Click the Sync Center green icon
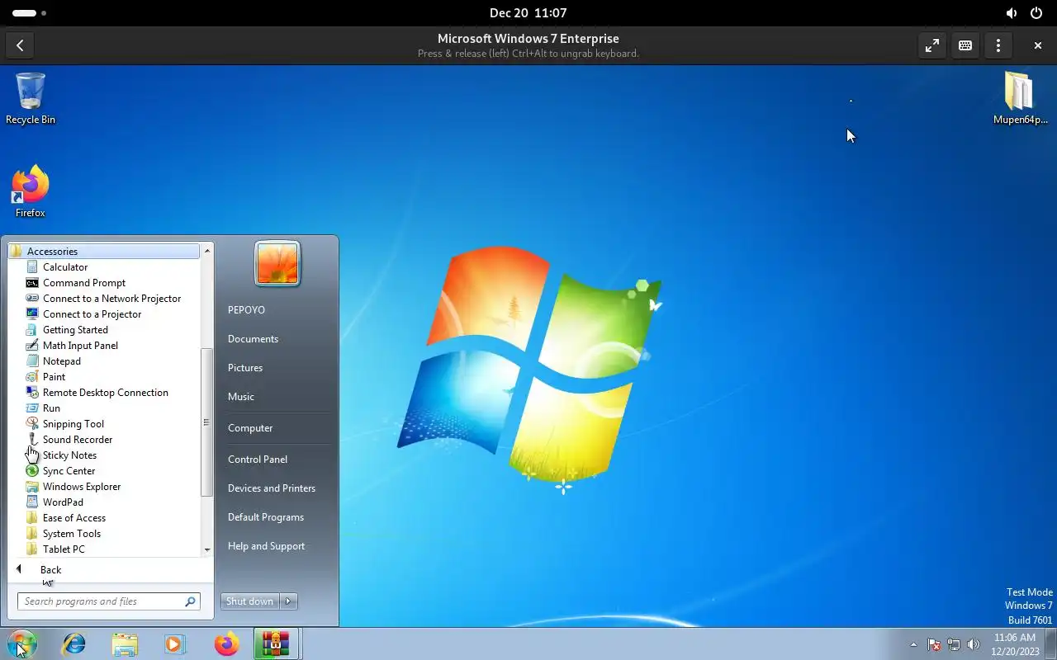Image resolution: width=1057 pixels, height=660 pixels. pos(32,471)
